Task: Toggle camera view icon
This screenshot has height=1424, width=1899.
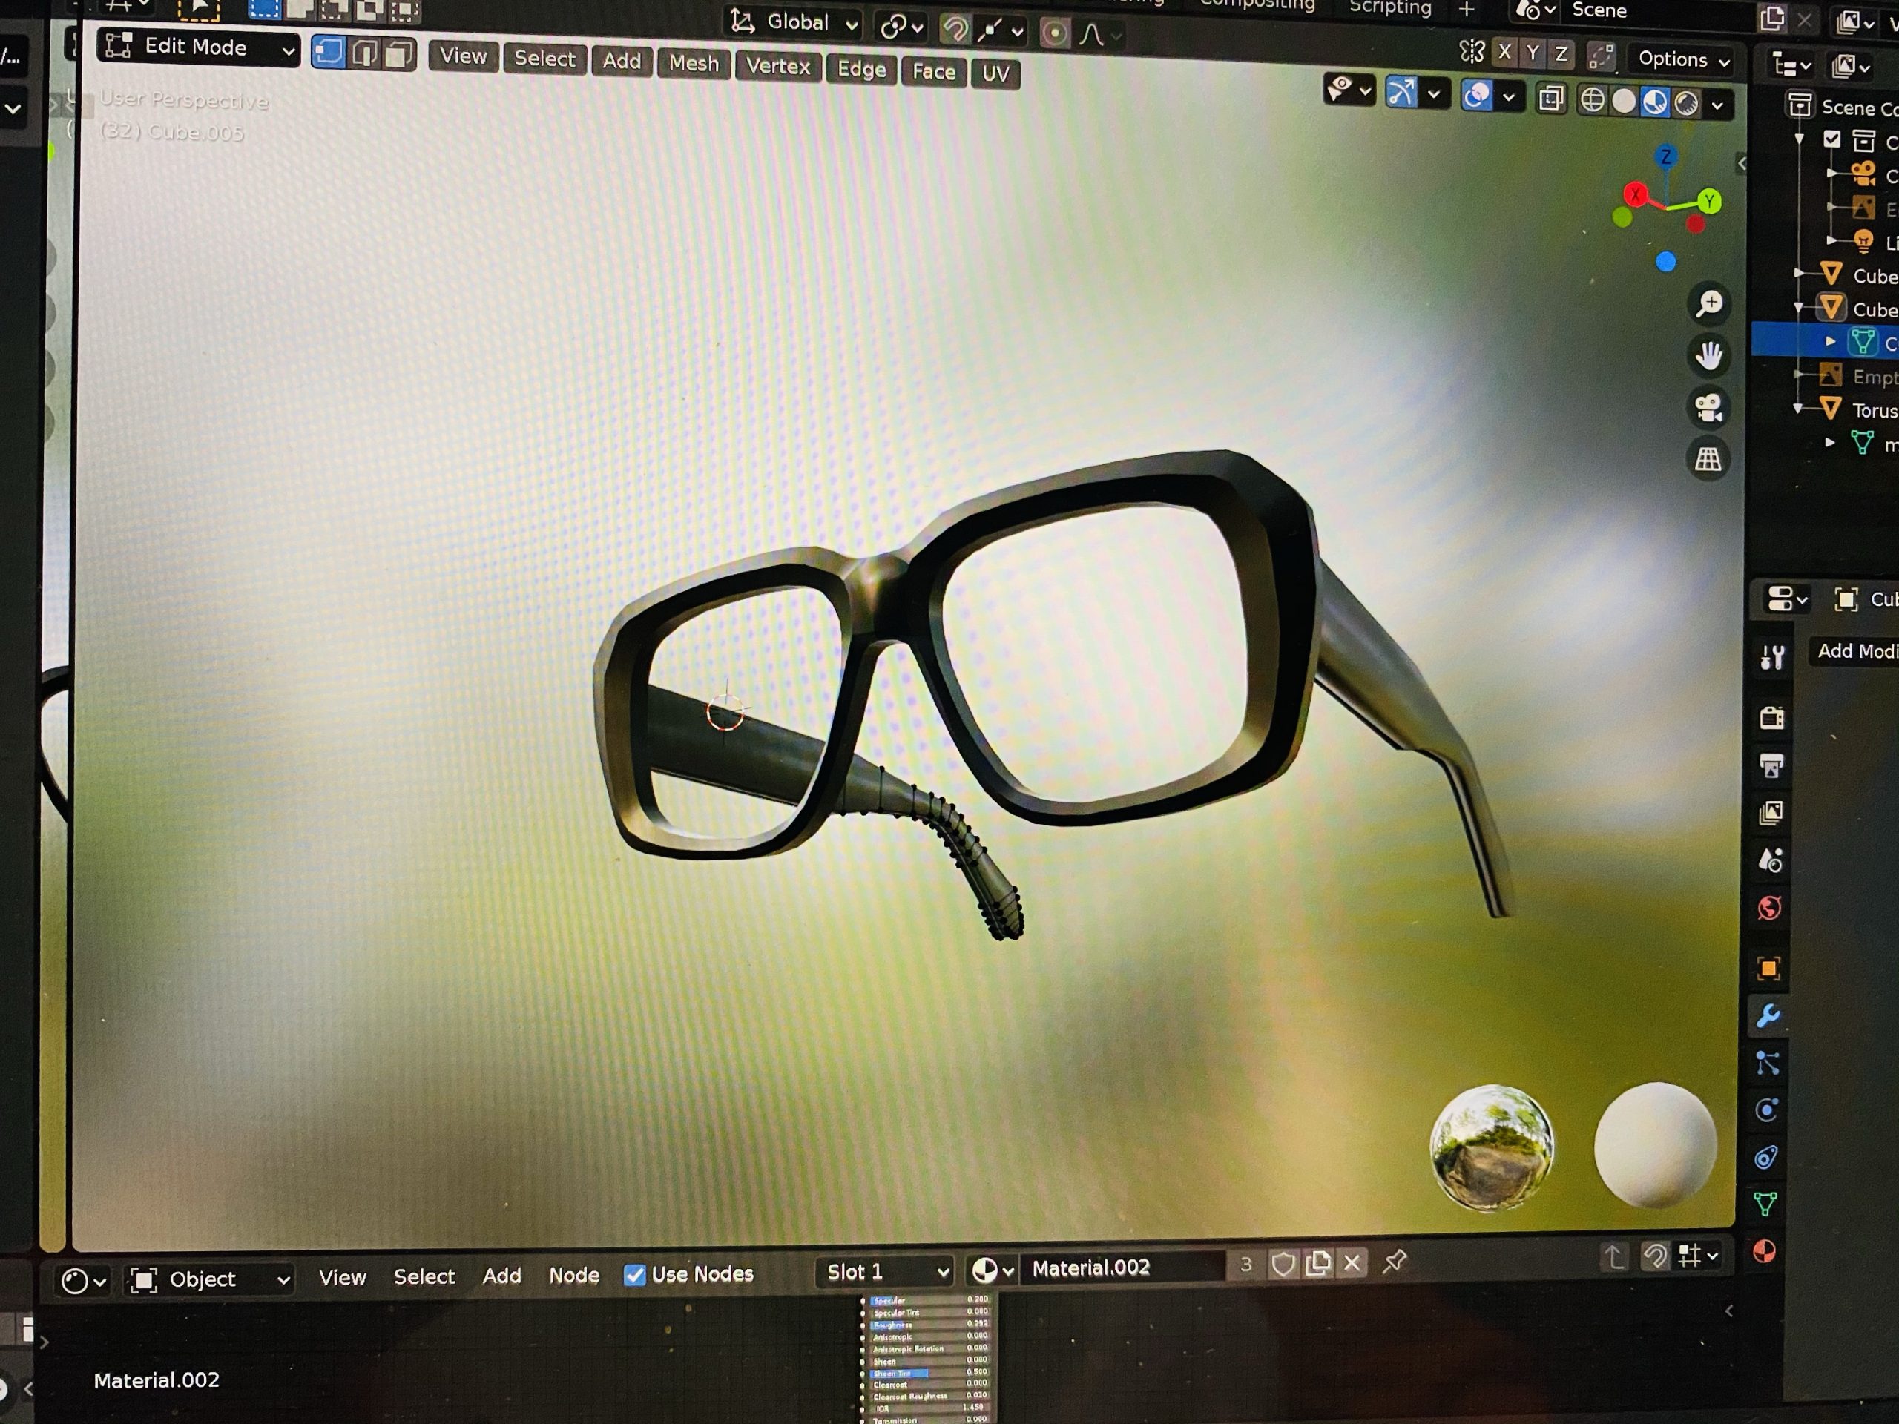Action: [x=1708, y=408]
